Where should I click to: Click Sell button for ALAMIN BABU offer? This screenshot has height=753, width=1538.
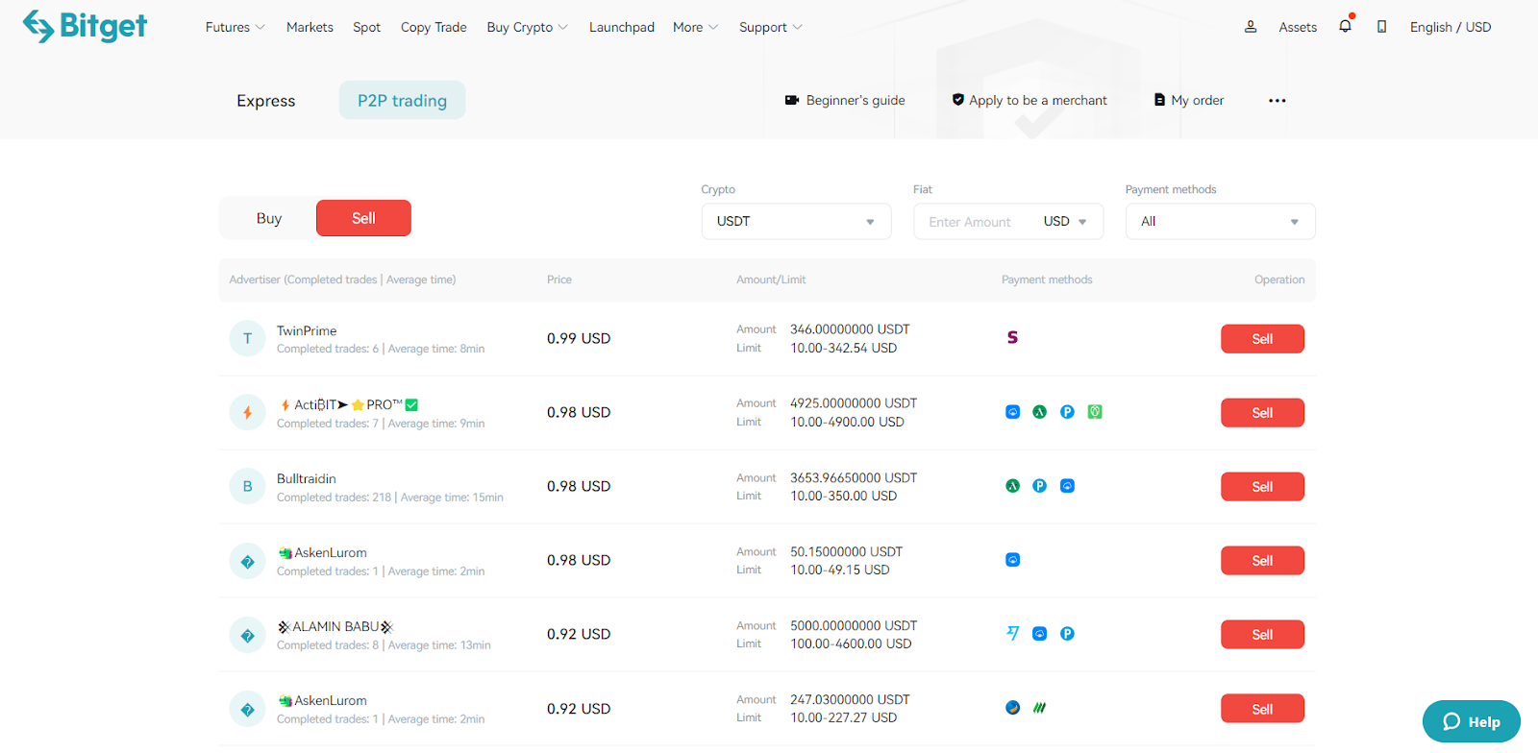pos(1262,634)
